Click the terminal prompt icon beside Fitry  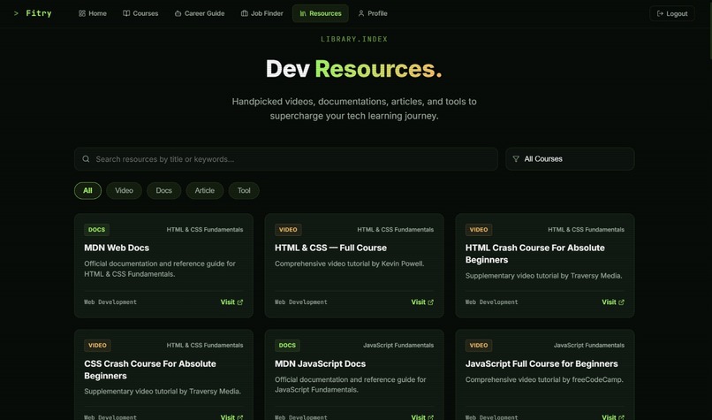click(17, 13)
